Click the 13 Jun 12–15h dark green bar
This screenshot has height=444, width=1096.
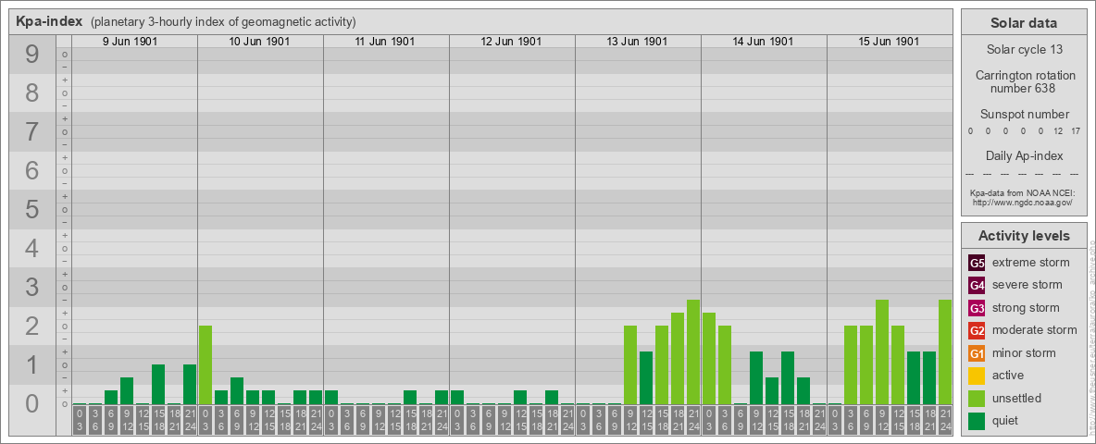coord(646,378)
